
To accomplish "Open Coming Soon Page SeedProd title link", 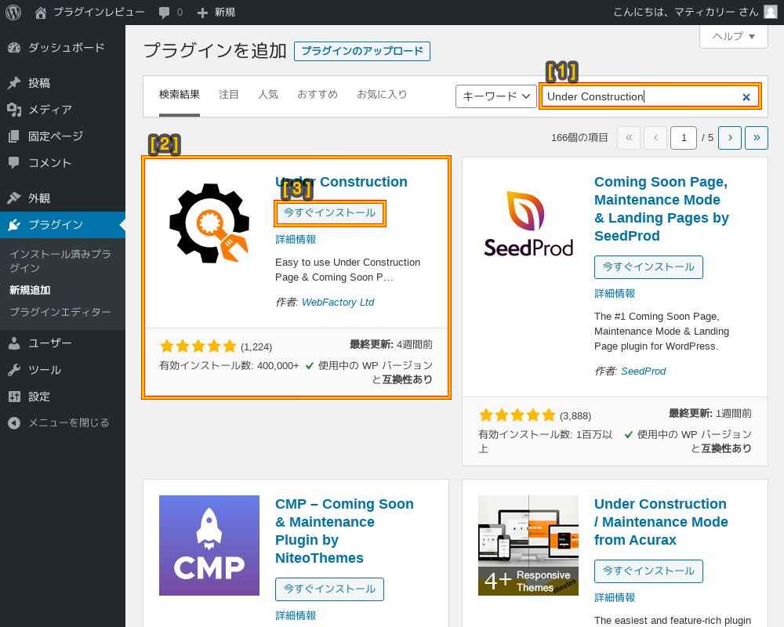I will (x=661, y=208).
